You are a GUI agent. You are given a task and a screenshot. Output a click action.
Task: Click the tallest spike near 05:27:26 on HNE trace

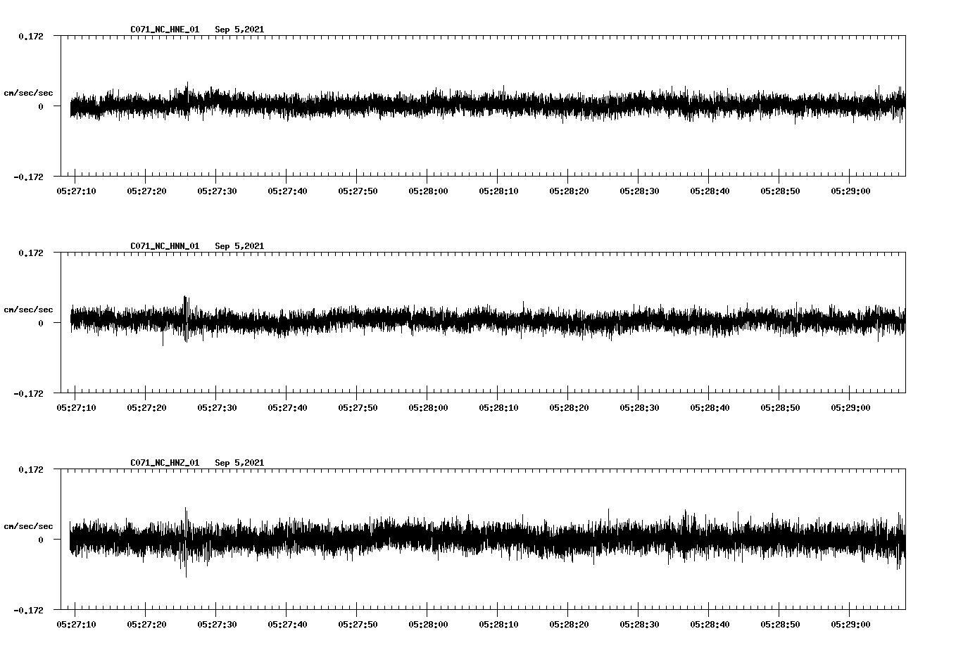(187, 101)
